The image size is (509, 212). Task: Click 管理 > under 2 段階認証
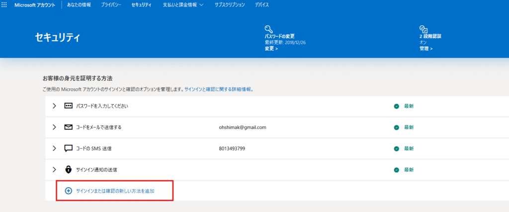pyautogui.click(x=426, y=49)
